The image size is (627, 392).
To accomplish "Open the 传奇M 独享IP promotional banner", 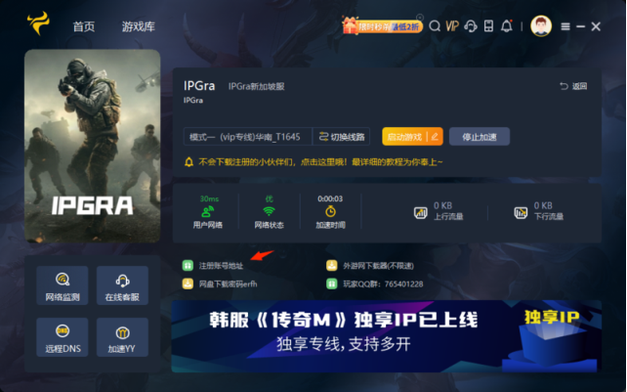I will coord(387,336).
